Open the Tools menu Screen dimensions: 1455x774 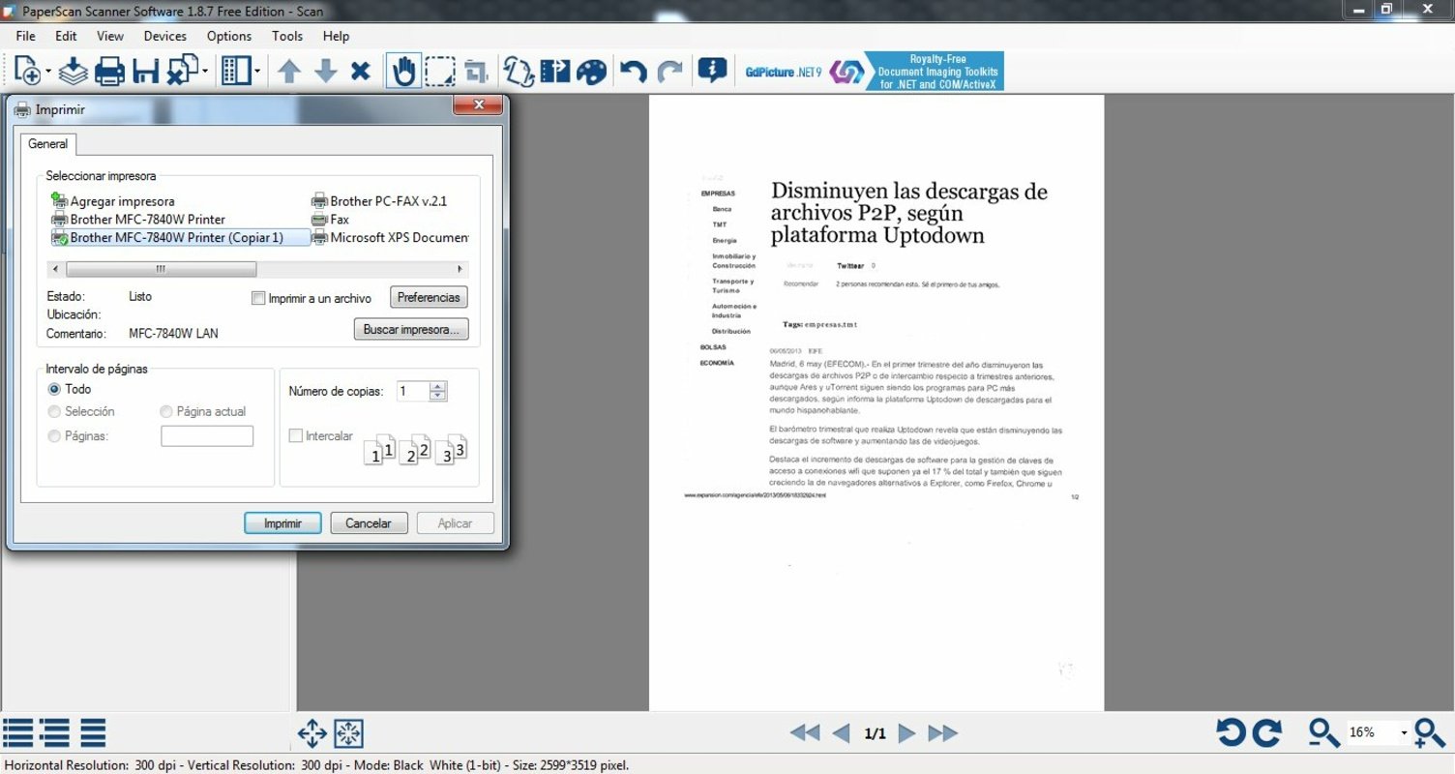click(287, 36)
